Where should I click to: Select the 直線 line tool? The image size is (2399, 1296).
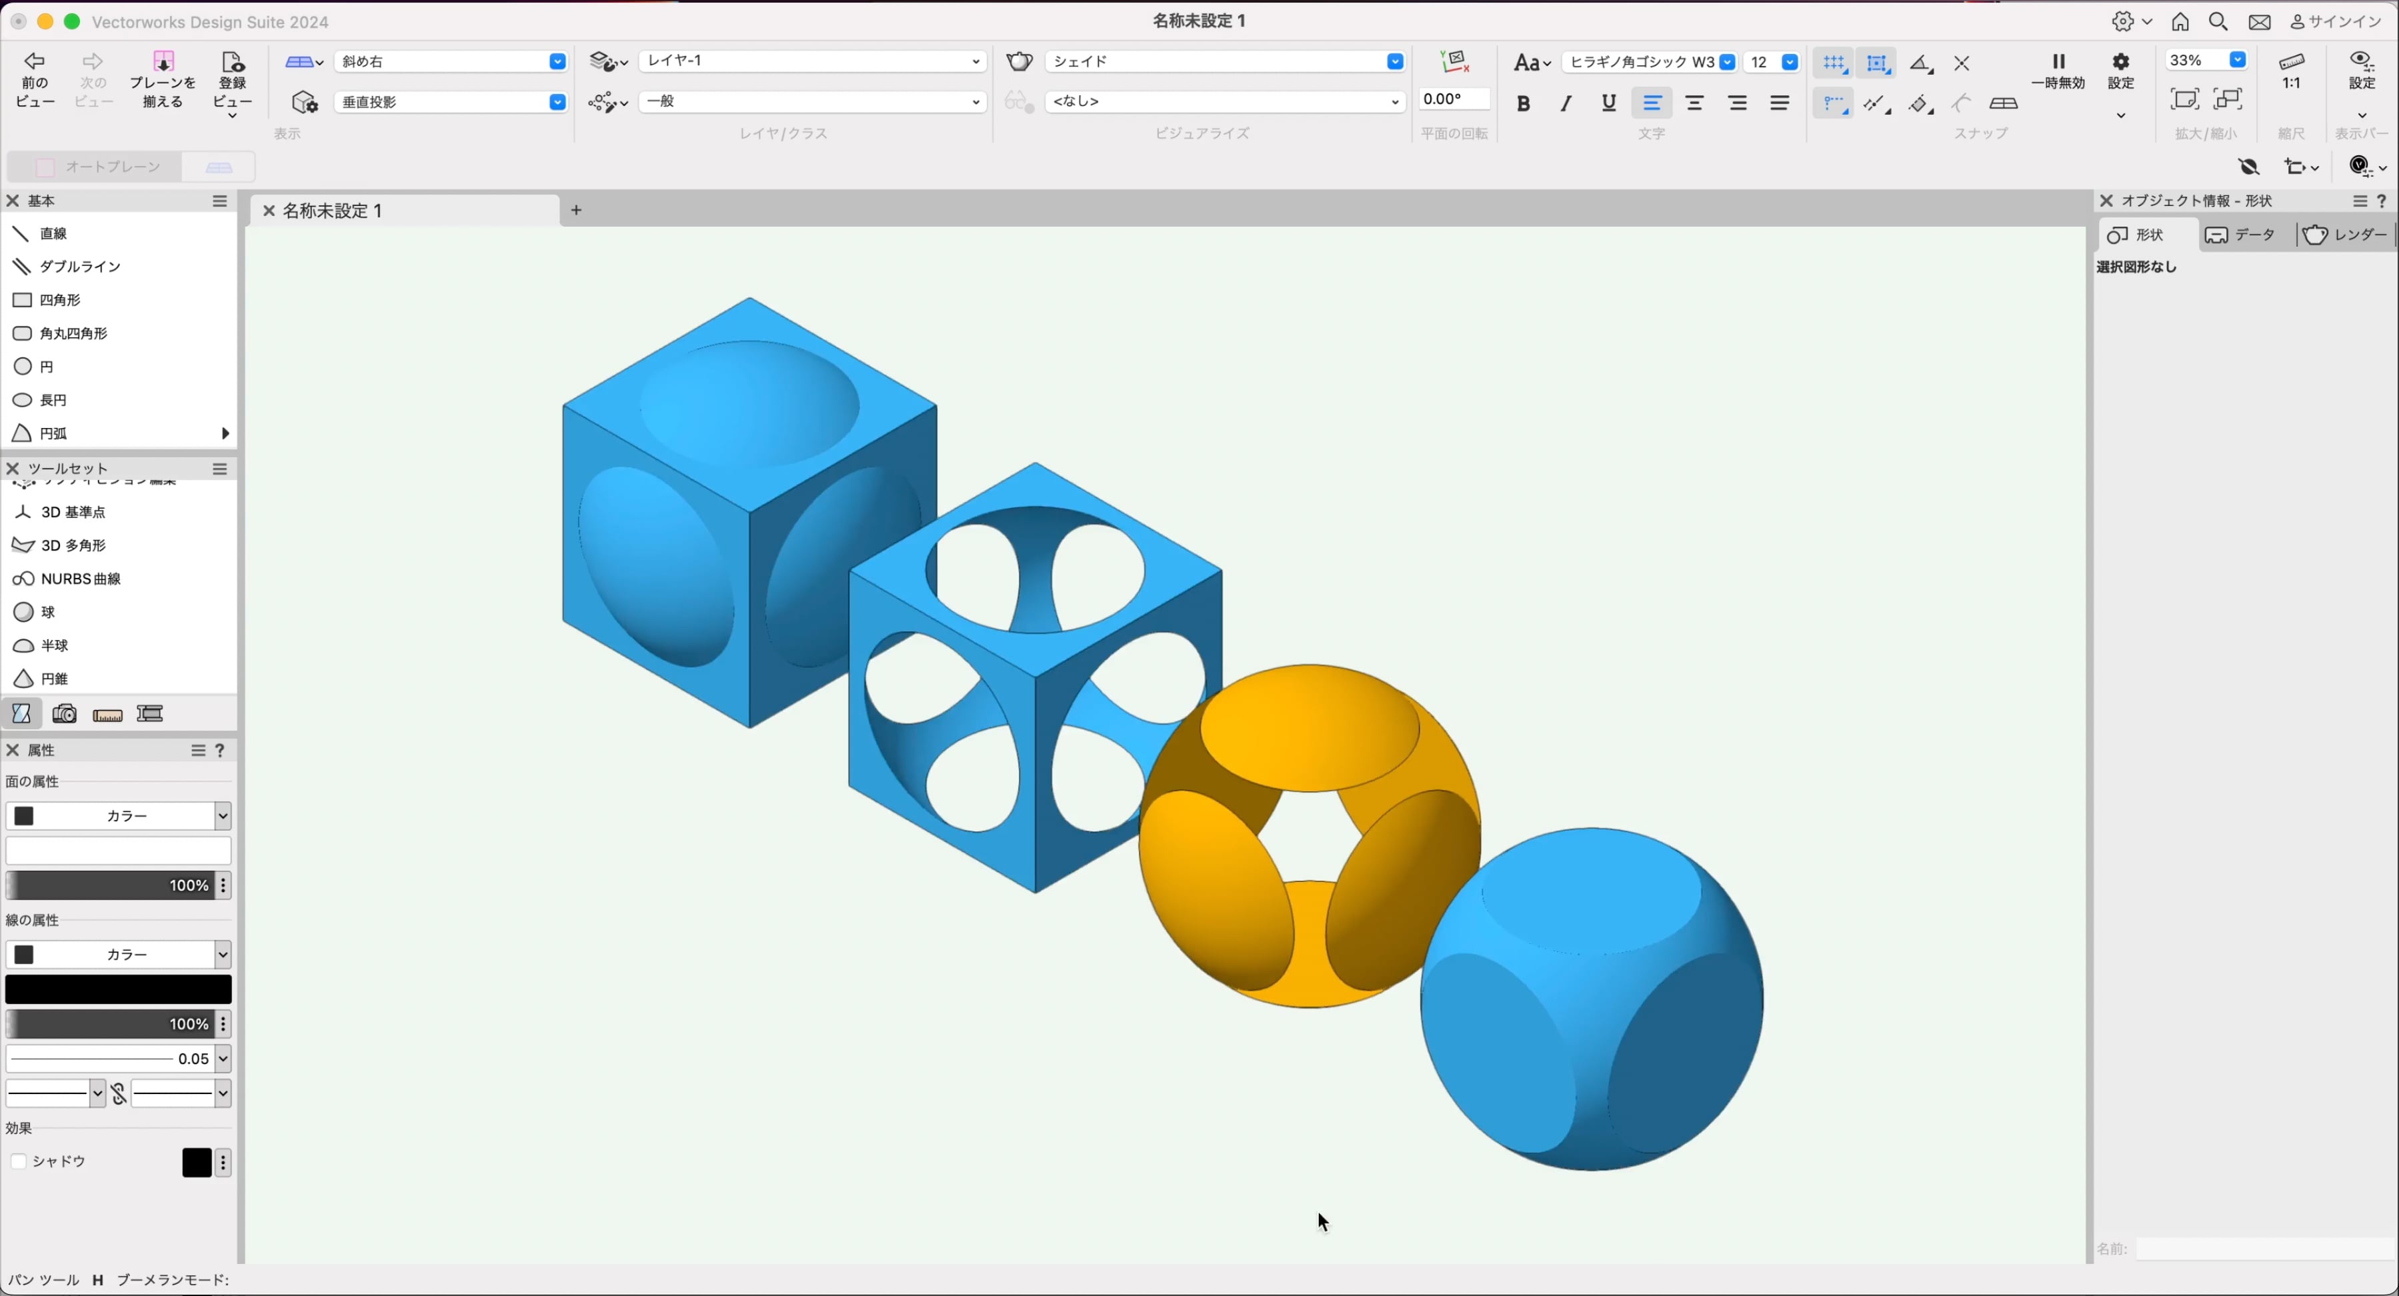117,234
